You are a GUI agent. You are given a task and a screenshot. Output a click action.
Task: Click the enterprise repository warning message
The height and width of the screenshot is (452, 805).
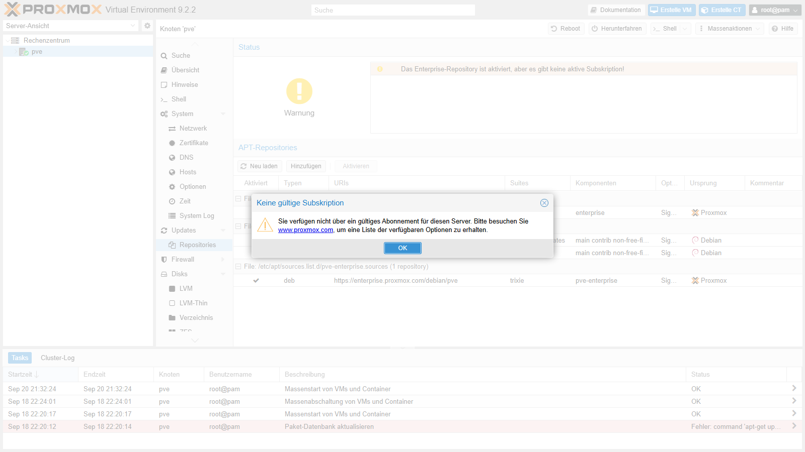512,69
